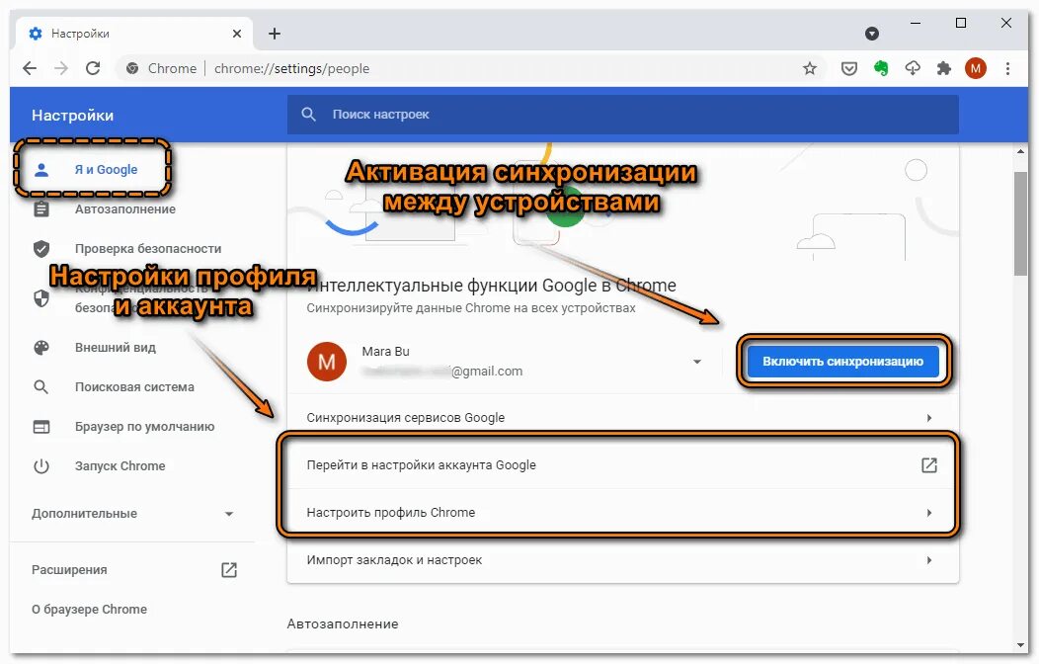Expand the account dropdown arrow beside Mara Bu
The width and height of the screenshot is (1039, 664).
697,362
